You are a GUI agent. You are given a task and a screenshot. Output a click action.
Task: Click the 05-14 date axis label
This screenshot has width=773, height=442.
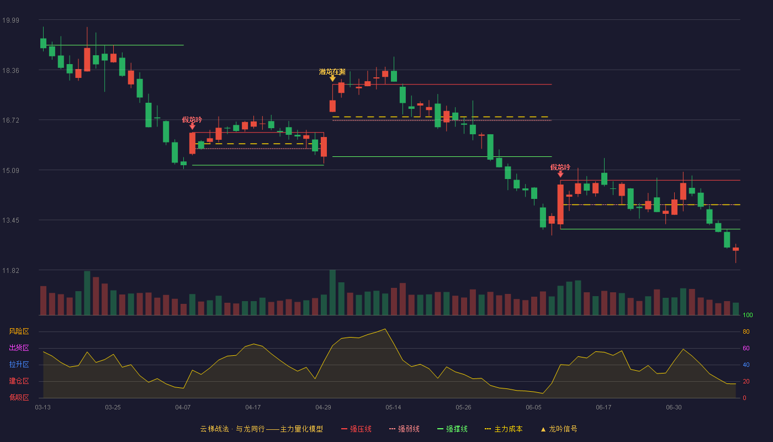coord(393,407)
